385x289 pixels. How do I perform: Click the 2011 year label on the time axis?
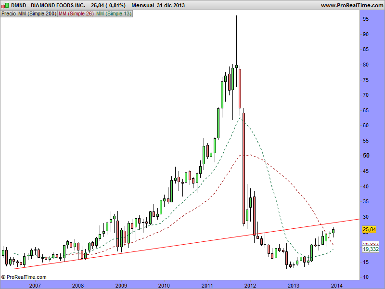[207, 286]
